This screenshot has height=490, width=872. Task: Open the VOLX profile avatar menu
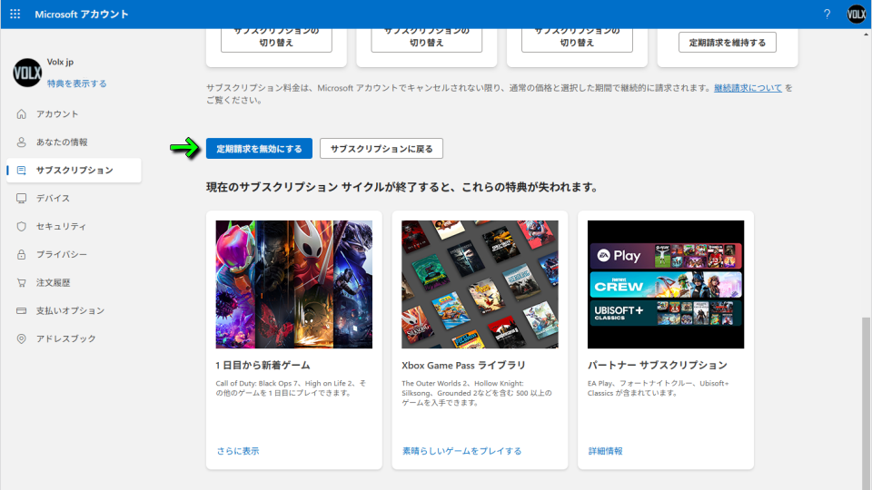click(857, 15)
